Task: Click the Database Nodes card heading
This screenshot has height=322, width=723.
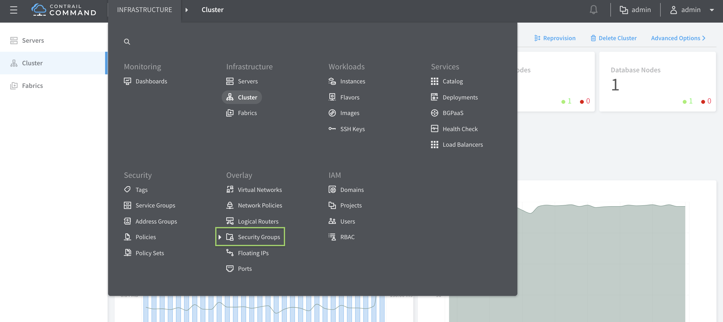Action: click(636, 70)
